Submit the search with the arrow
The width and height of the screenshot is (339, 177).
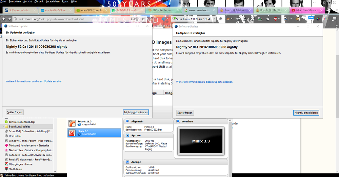pos(214,19)
